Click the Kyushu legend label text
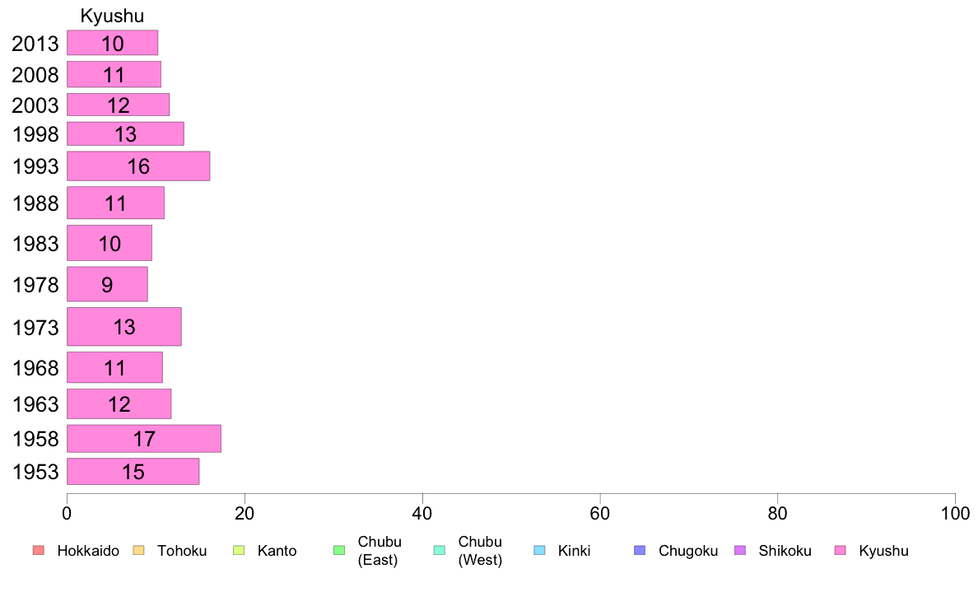The height and width of the screenshot is (606, 978). coord(883,551)
